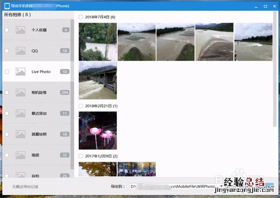Viewport: 280px width, 198px height.
Task: Tick the checkbox for 个人收藏 album
Action: 7,30
